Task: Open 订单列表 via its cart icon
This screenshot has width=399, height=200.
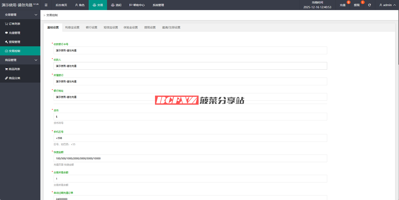Action: [x=7, y=24]
